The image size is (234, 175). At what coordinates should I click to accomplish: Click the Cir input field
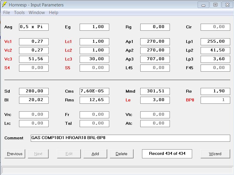pos(215,27)
